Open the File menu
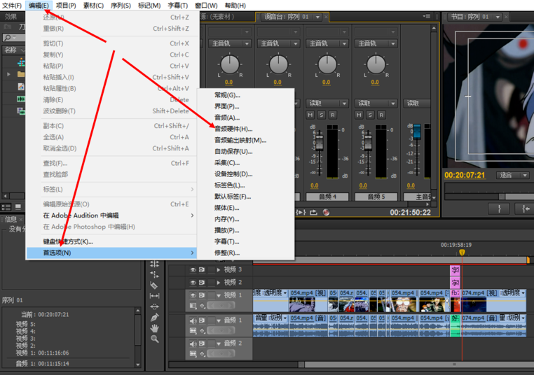This screenshot has width=534, height=375. (x=12, y=6)
